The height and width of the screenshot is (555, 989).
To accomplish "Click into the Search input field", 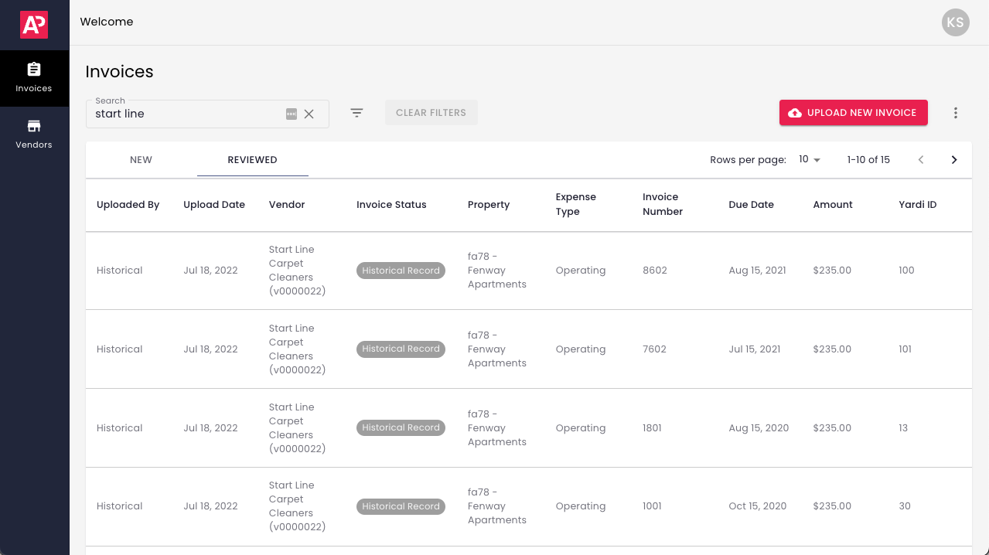I will (x=186, y=114).
